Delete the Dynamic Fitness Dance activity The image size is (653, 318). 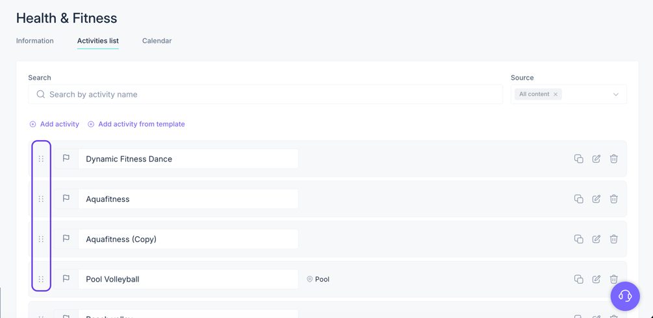point(614,158)
